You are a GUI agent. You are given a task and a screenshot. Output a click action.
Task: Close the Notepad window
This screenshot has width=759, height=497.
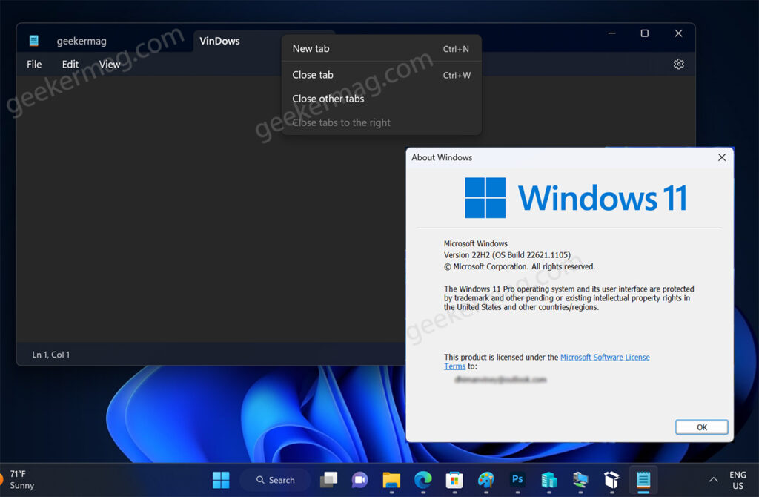(x=678, y=33)
